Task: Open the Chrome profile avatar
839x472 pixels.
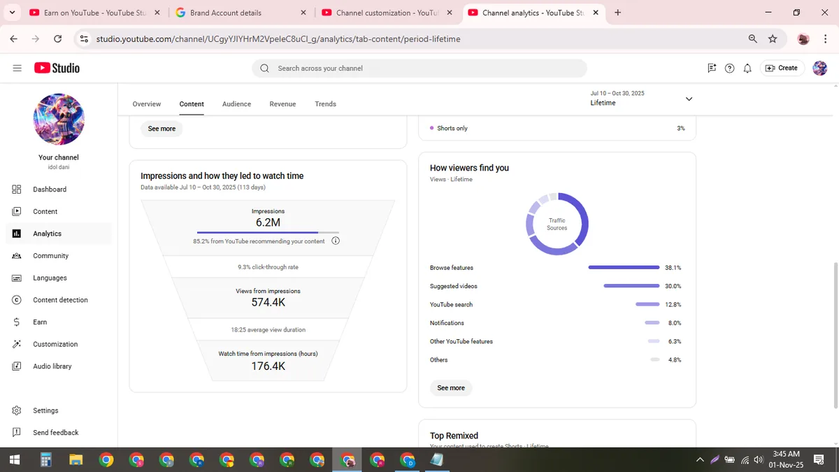Action: (803, 39)
